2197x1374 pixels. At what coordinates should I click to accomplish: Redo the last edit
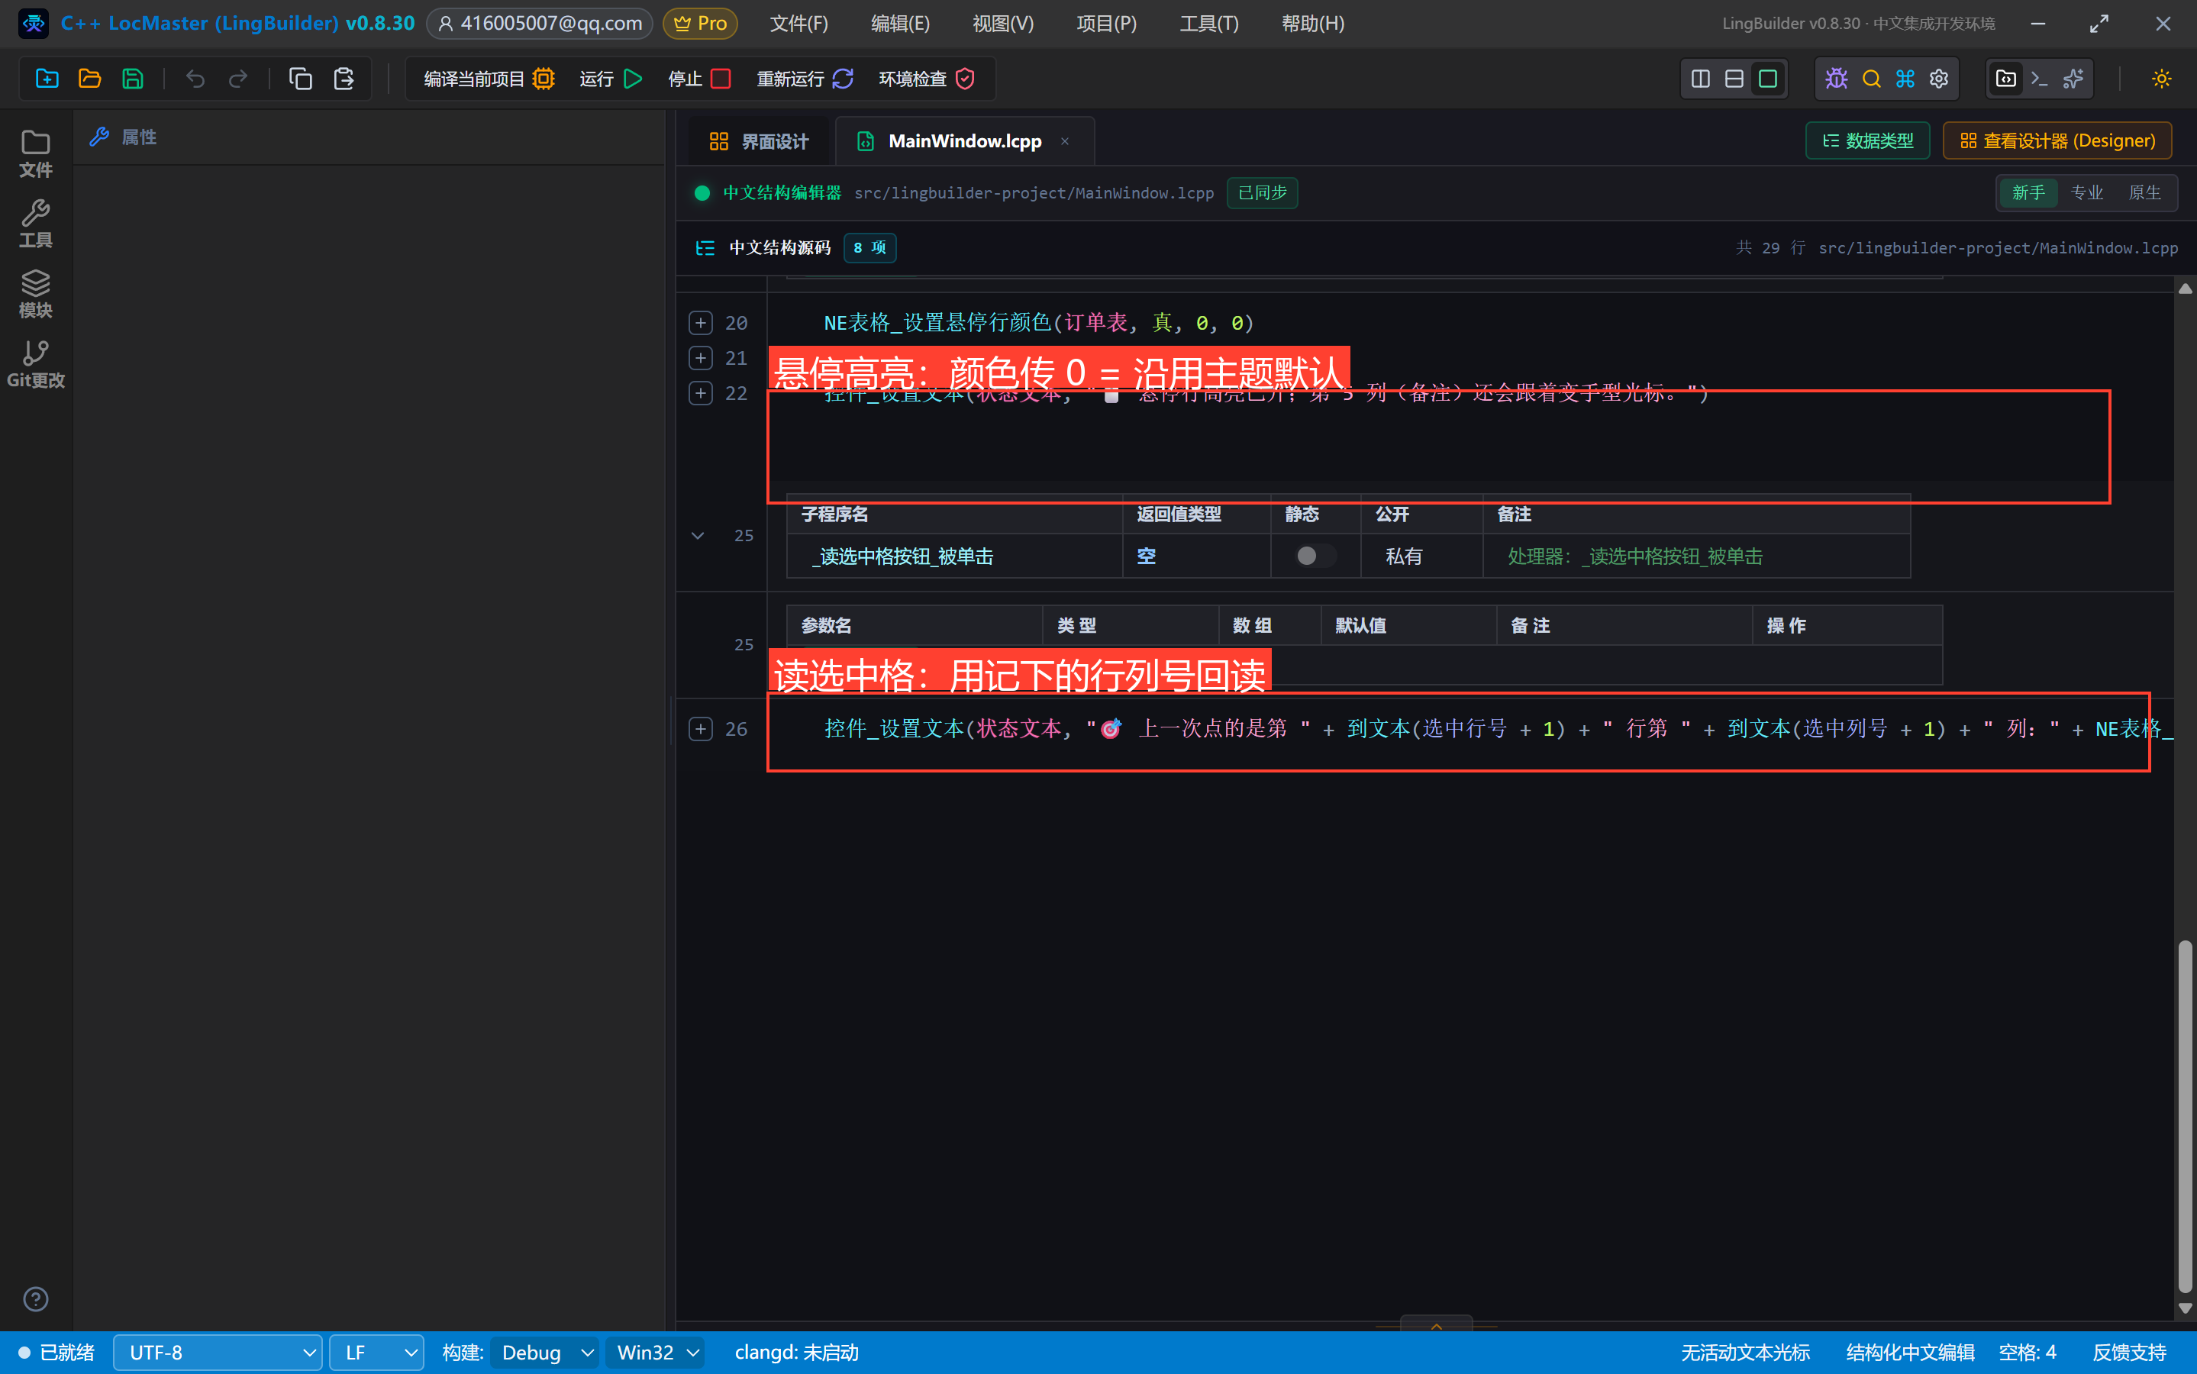pos(238,79)
